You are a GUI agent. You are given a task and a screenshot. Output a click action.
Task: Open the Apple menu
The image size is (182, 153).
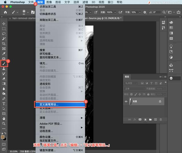coord(5,2)
